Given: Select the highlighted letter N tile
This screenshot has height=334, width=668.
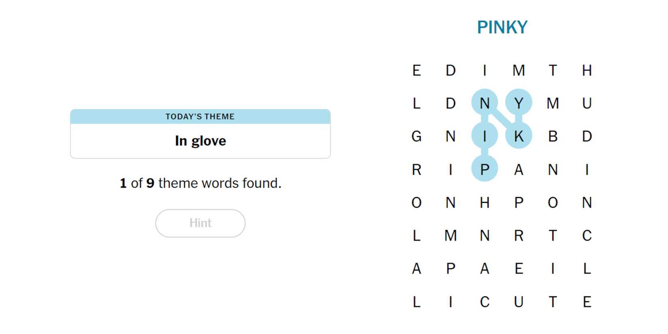Looking at the screenshot, I should (485, 103).
